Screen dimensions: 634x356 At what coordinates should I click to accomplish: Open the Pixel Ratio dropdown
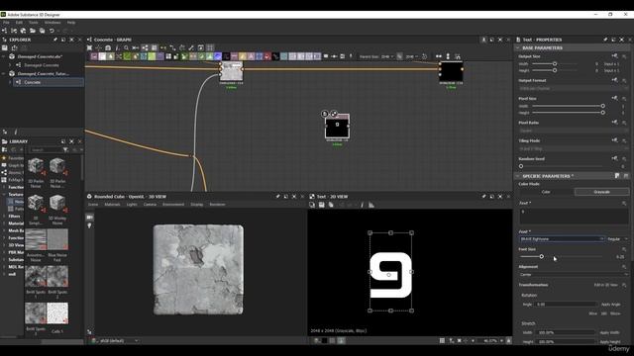click(x=574, y=131)
